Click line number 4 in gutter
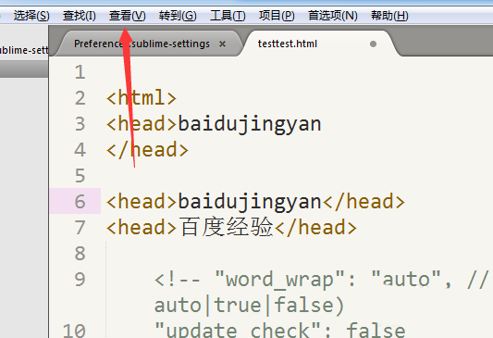This screenshot has width=493, height=338. coord(80,149)
